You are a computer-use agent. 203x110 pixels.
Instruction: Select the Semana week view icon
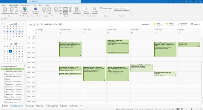(x=66, y=11)
